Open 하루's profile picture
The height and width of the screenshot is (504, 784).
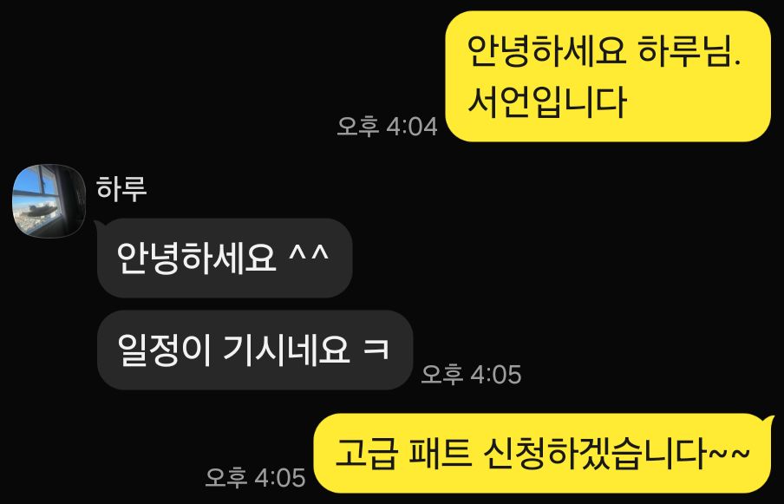tap(49, 201)
